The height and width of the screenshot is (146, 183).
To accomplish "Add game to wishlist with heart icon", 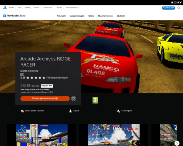I will pos(74,98).
